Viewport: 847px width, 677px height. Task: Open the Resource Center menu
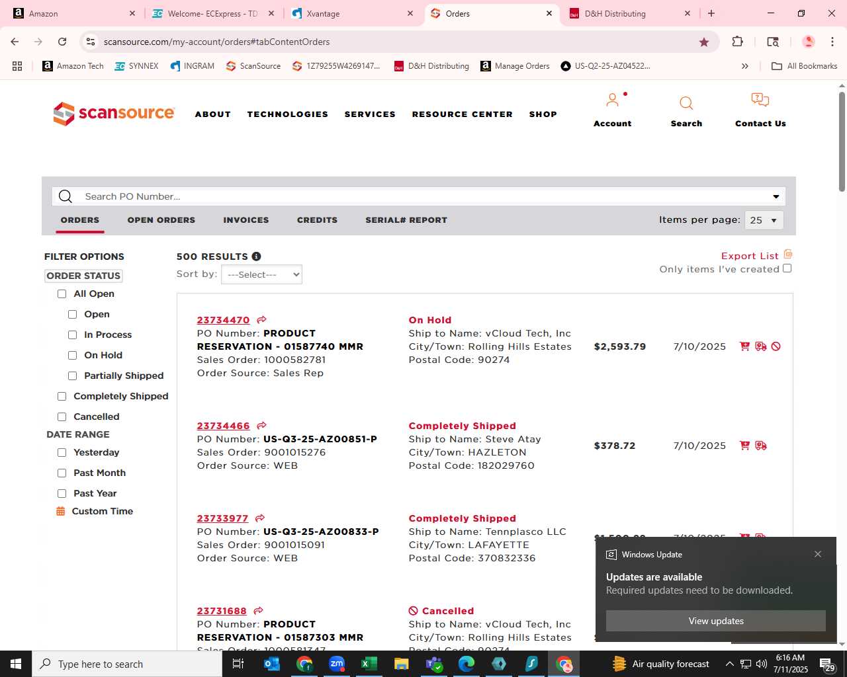click(x=463, y=114)
